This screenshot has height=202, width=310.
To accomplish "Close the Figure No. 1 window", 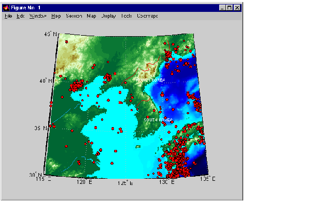I will [237, 8].
